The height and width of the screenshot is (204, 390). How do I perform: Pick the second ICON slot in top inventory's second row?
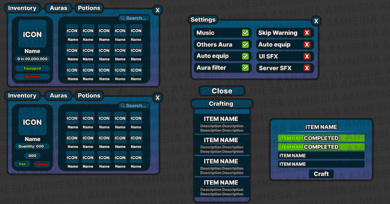coord(88,50)
